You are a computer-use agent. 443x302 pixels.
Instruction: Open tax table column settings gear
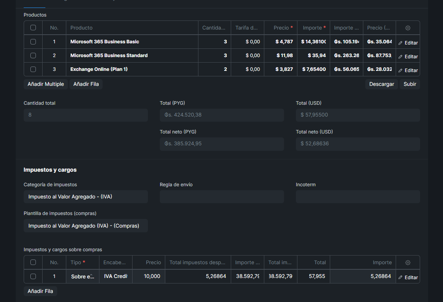(x=407, y=263)
